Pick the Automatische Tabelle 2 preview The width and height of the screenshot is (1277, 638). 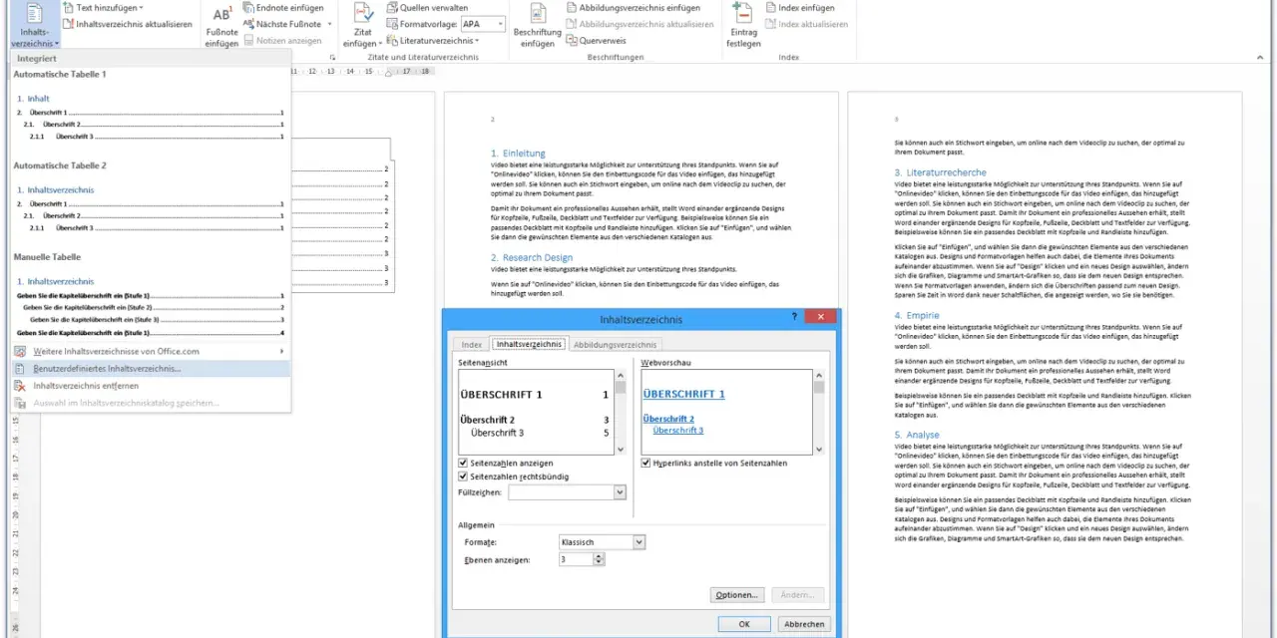click(x=151, y=208)
